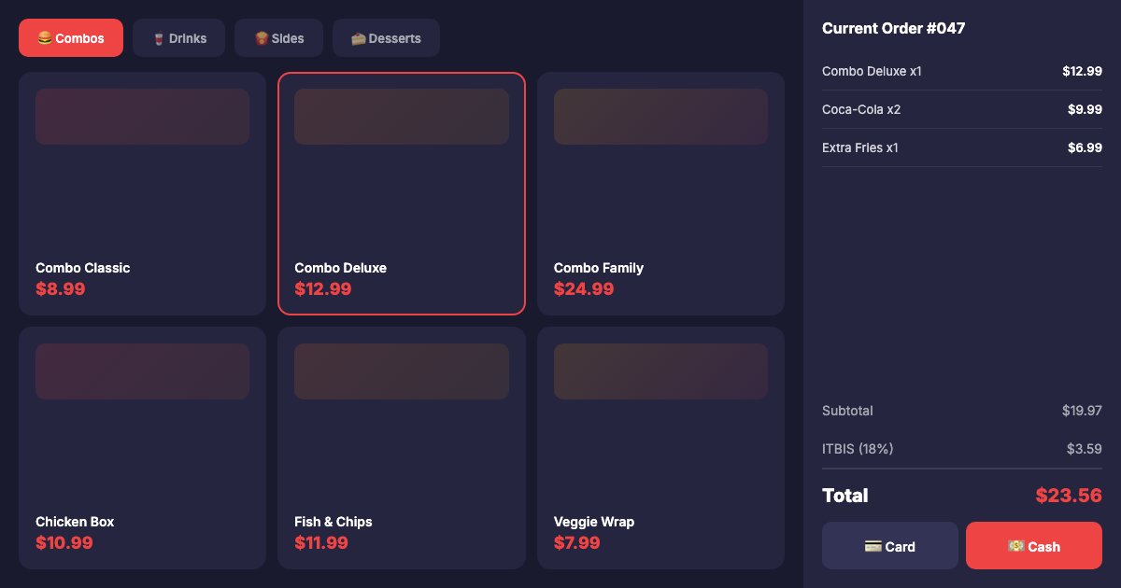Choose Cash payment button
This screenshot has width=1121, height=588.
pyautogui.click(x=1033, y=546)
